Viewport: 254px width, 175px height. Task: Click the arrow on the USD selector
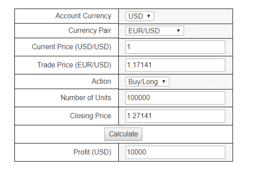(x=148, y=16)
